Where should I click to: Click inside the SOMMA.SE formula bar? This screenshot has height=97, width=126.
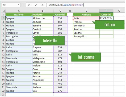tap(86, 5)
